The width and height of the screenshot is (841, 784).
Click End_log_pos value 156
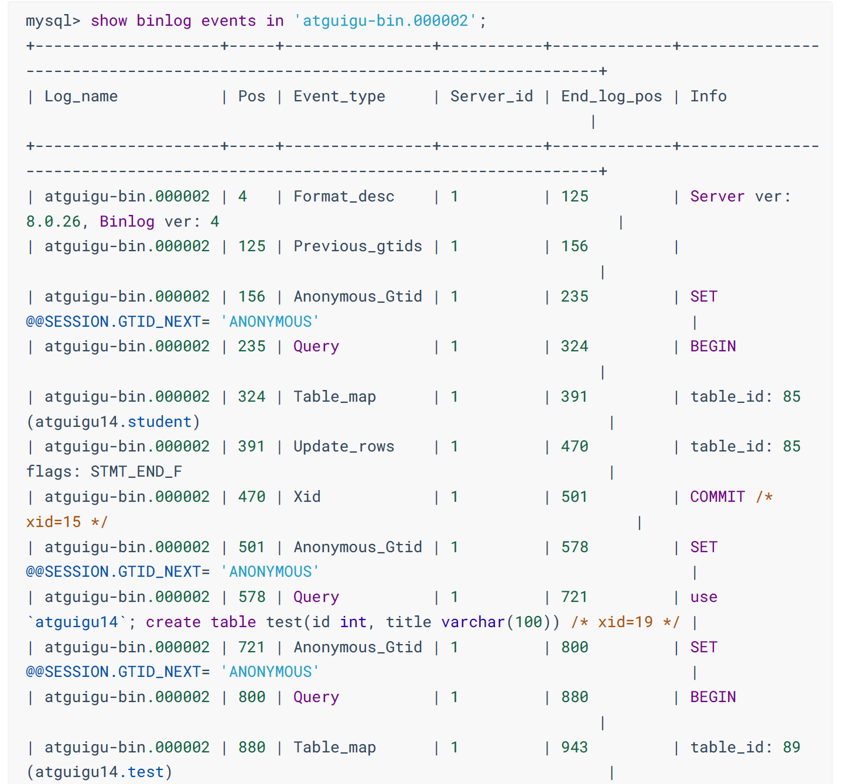coord(575,247)
